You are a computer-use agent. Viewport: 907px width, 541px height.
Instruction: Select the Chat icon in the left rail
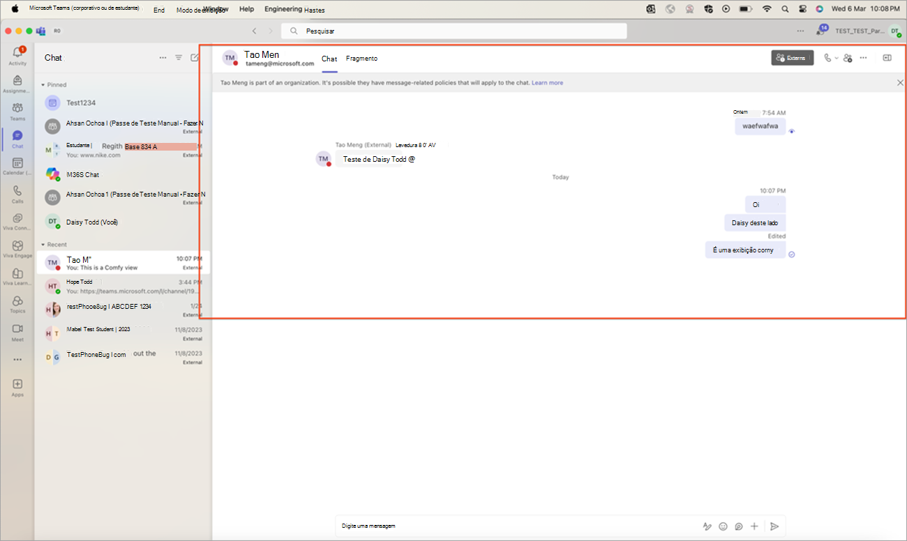[x=17, y=139]
